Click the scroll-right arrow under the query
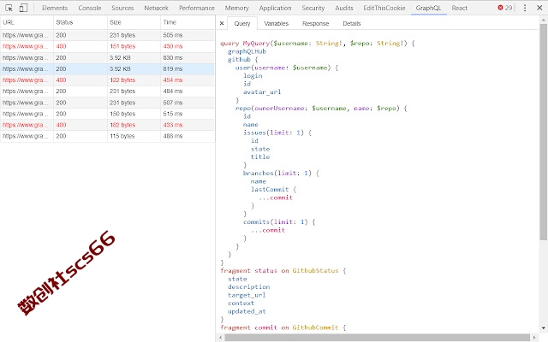The image size is (548, 342). [x=534, y=338]
